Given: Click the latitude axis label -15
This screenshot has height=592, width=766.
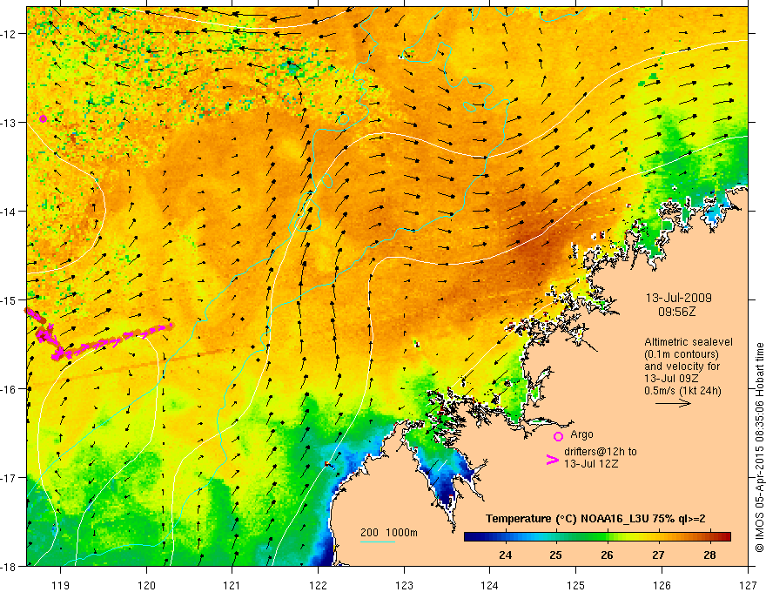Looking at the screenshot, I should [x=10, y=299].
